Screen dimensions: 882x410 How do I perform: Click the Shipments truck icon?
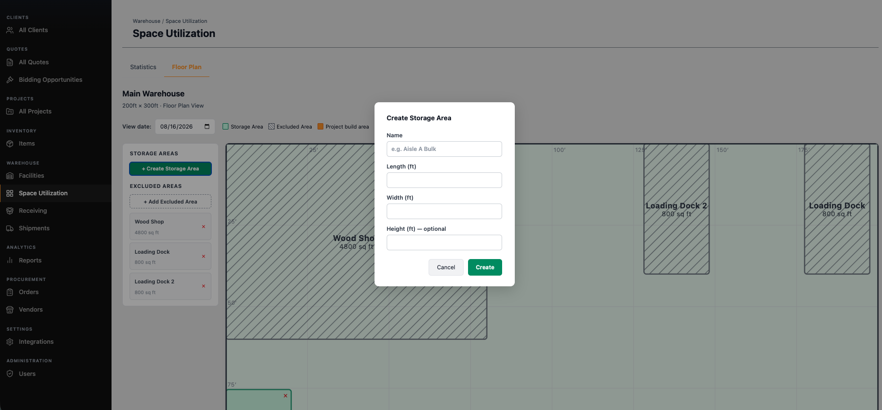[10, 228]
